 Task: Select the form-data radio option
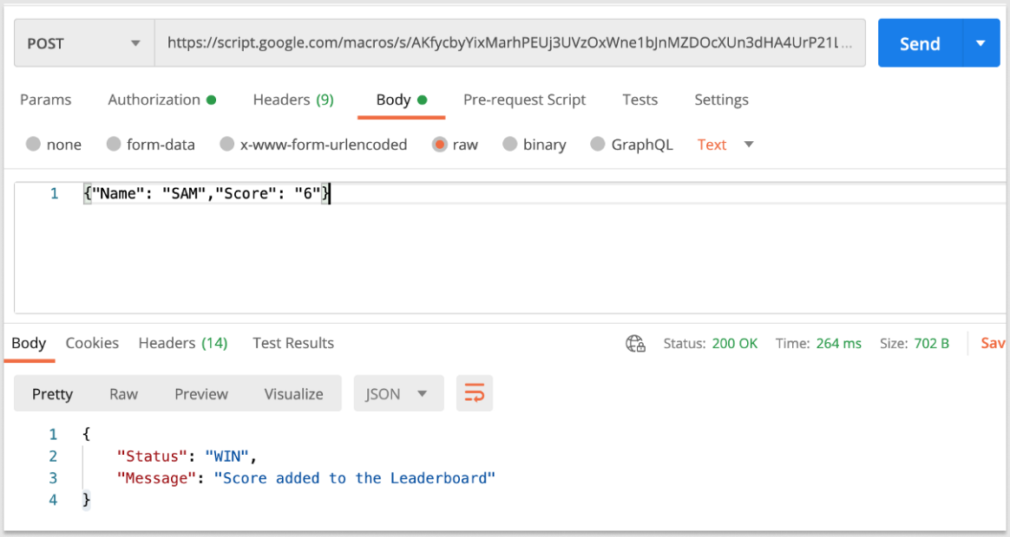(x=151, y=144)
